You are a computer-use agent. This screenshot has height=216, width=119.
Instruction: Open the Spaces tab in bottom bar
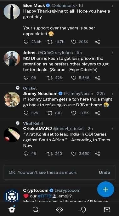(59, 209)
